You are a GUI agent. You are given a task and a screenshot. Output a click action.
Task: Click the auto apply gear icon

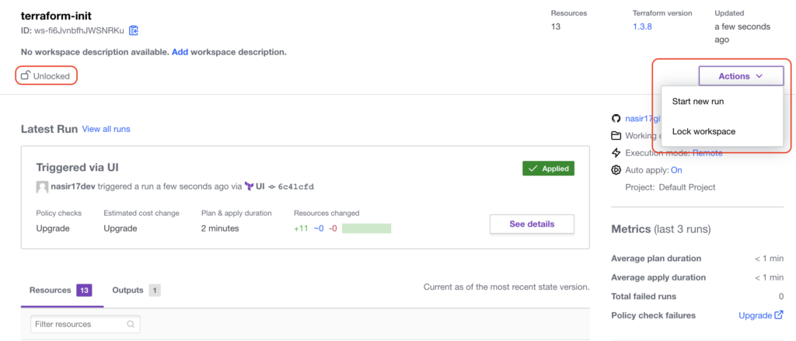[616, 170]
